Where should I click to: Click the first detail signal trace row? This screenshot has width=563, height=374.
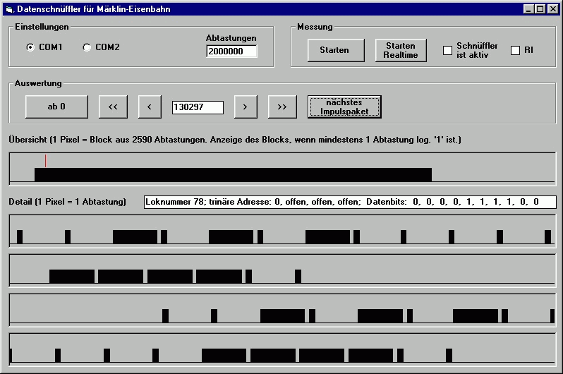point(282,230)
